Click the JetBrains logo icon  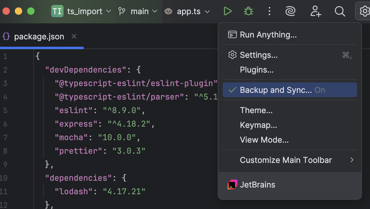point(232,185)
